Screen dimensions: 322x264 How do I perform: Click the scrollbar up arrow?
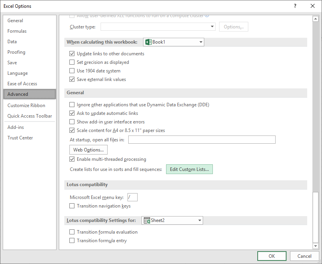[316, 19]
